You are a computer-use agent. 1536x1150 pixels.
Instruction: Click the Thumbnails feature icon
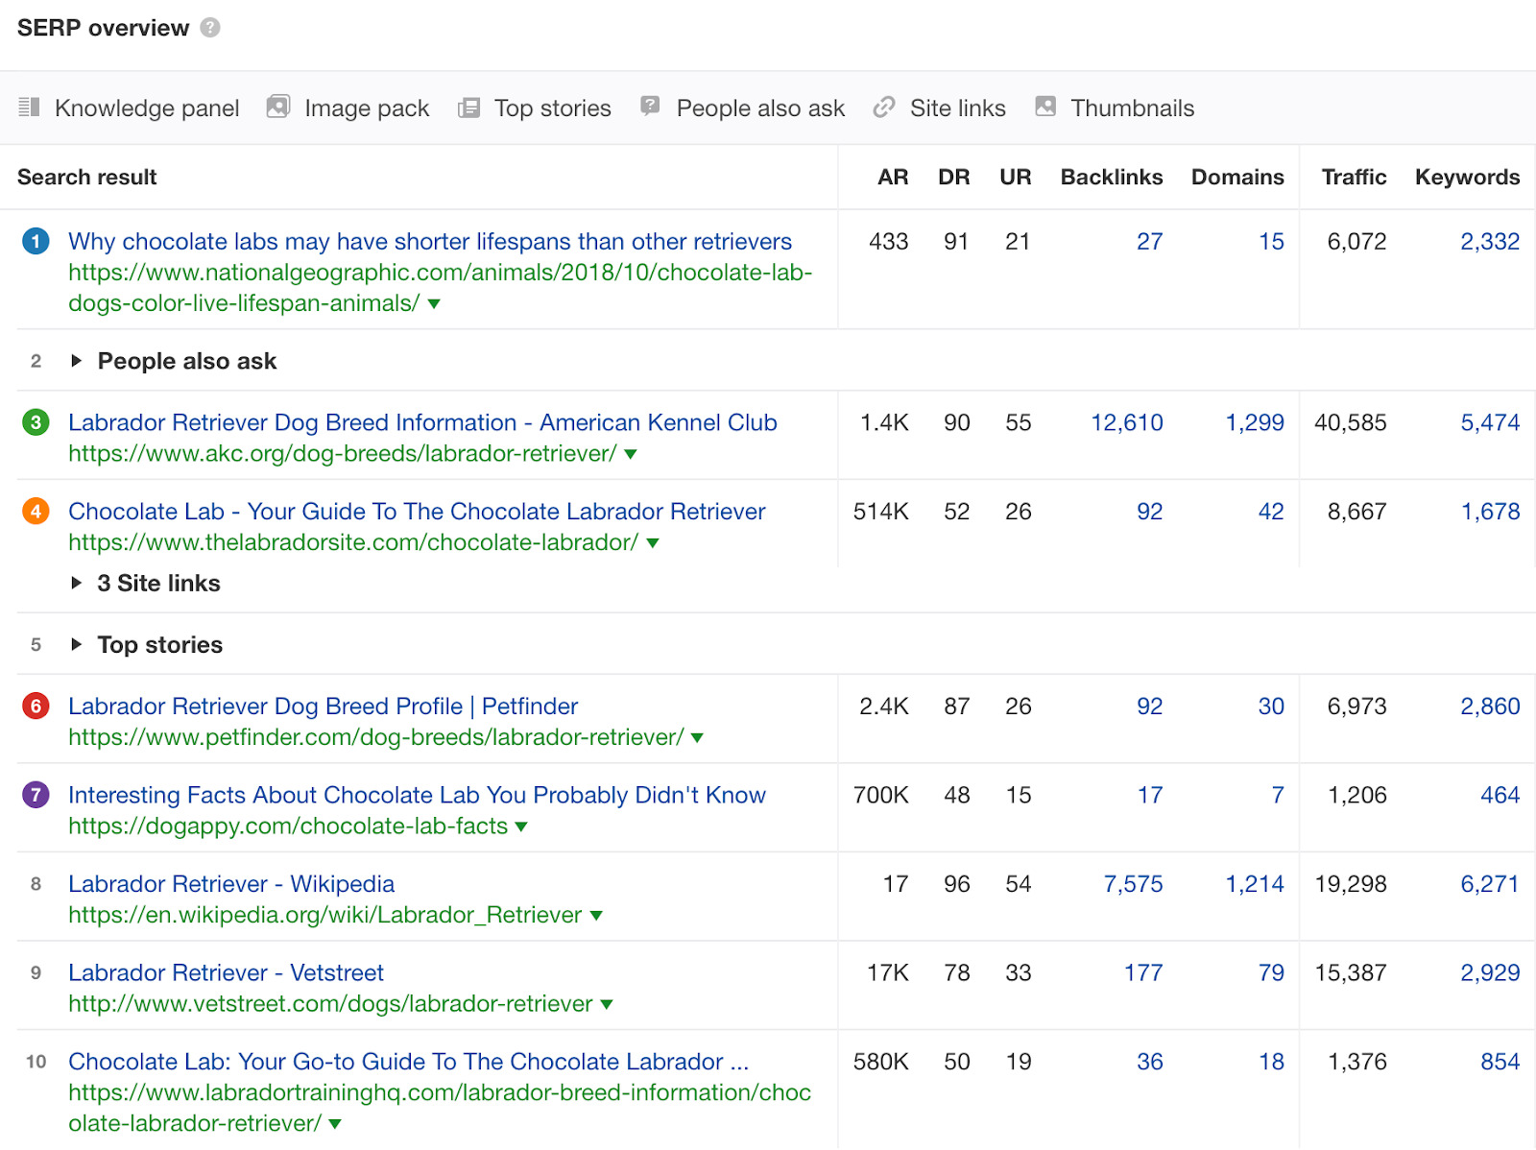tap(1045, 108)
